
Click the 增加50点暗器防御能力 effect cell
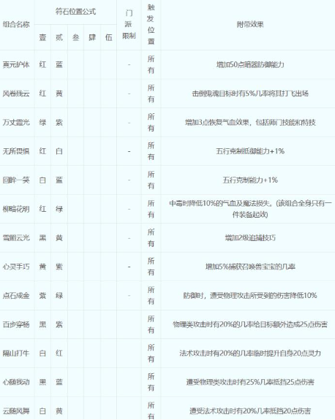click(250, 64)
